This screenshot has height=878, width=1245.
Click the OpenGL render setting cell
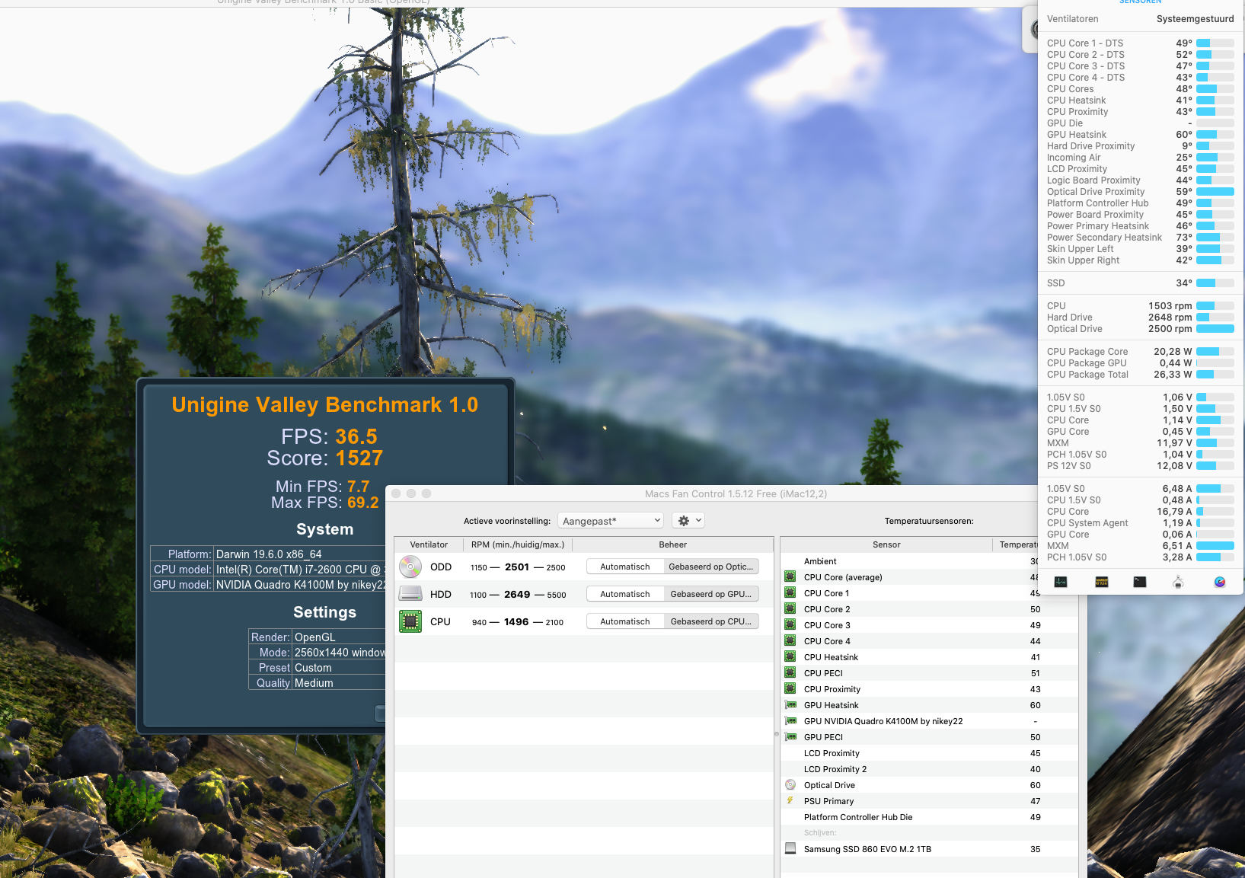(x=339, y=637)
